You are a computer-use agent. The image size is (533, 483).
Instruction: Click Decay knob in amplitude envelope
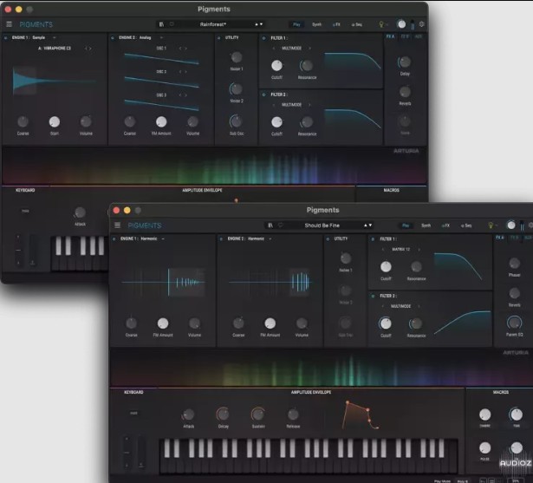[x=223, y=414]
